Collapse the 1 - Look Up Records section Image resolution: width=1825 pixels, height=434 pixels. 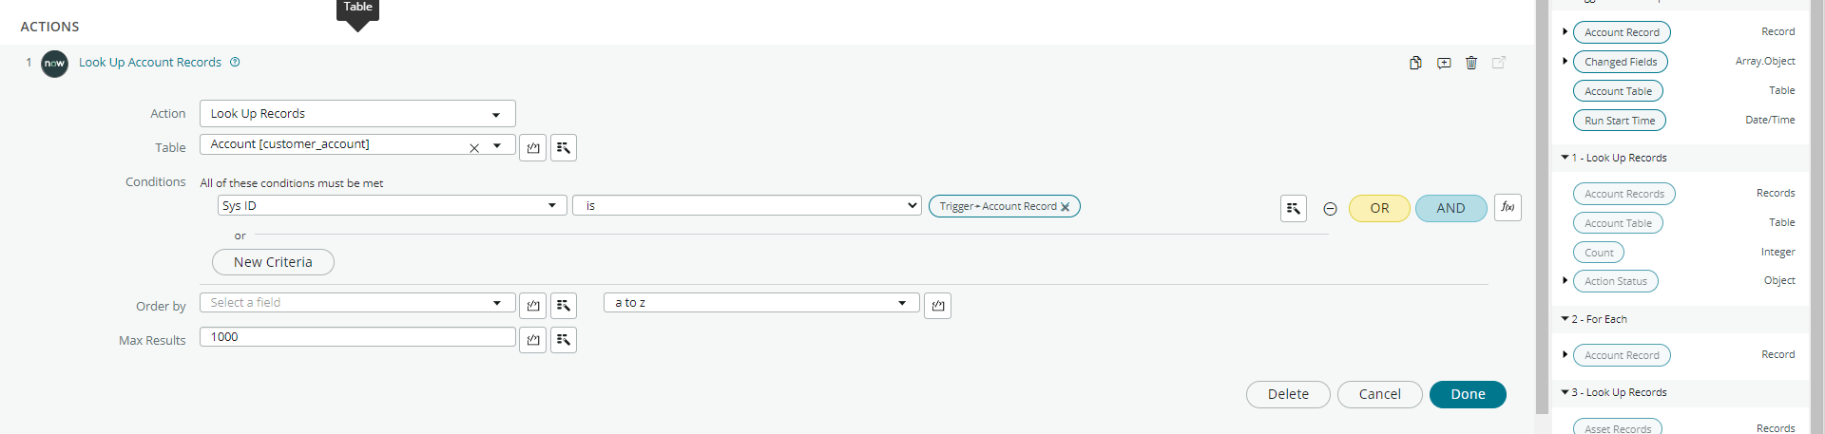pos(1565,158)
